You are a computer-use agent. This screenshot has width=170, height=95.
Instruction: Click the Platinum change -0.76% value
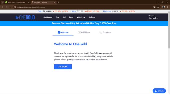pos(132,11)
